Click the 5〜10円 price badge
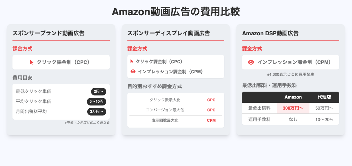This screenshot has width=352, height=166. pyautogui.click(x=97, y=102)
